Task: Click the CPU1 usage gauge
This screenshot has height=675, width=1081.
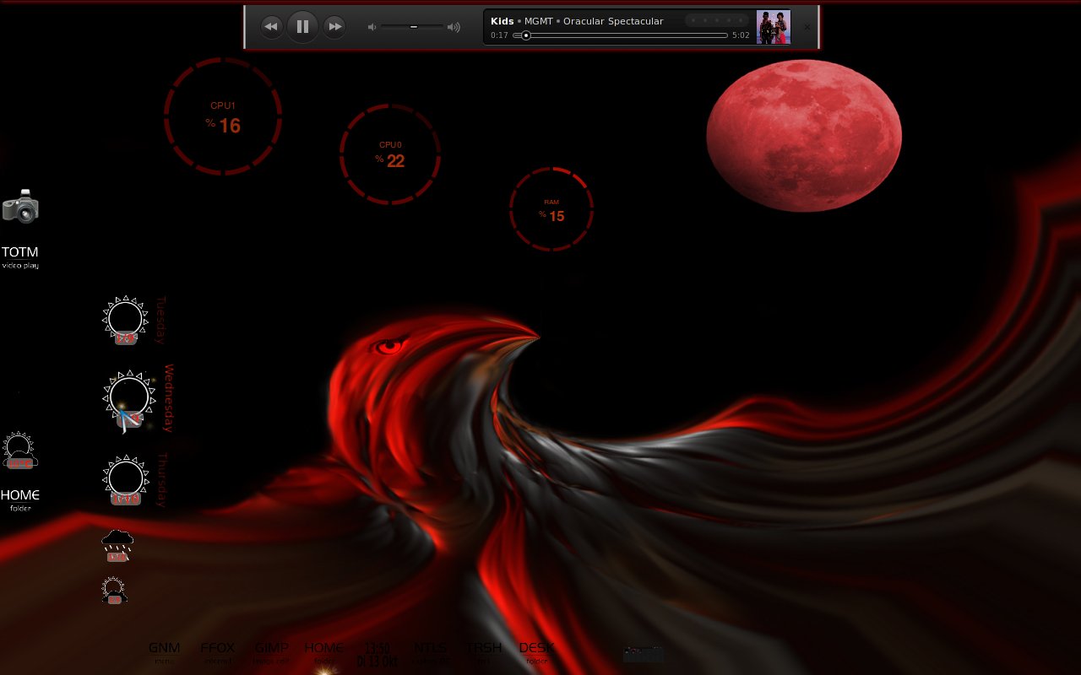Action: tap(223, 116)
